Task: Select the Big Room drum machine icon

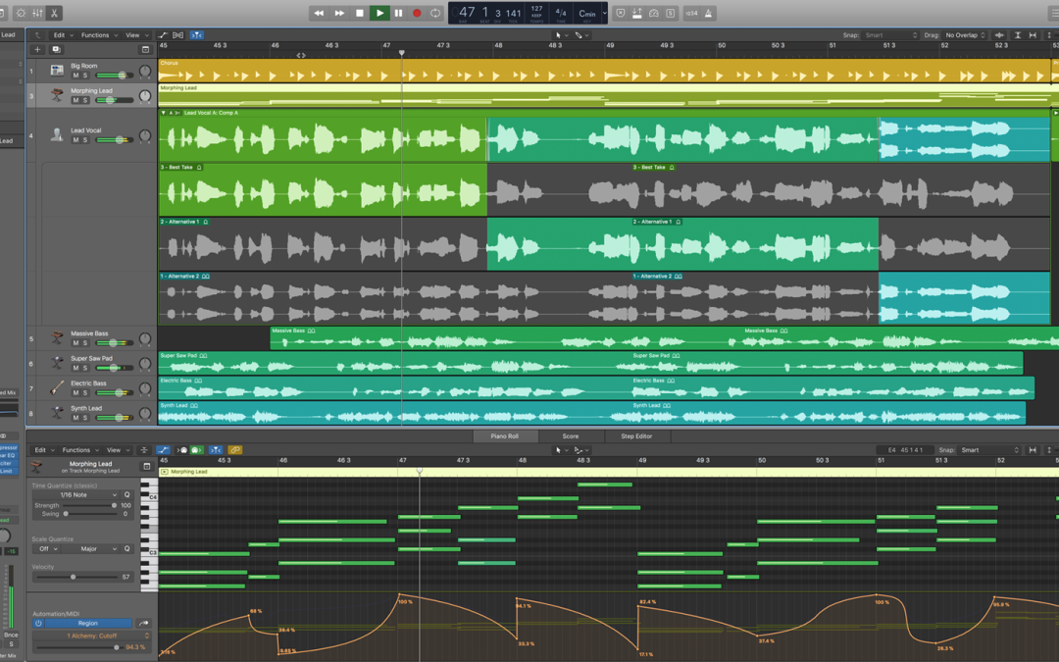Action: 57,71
